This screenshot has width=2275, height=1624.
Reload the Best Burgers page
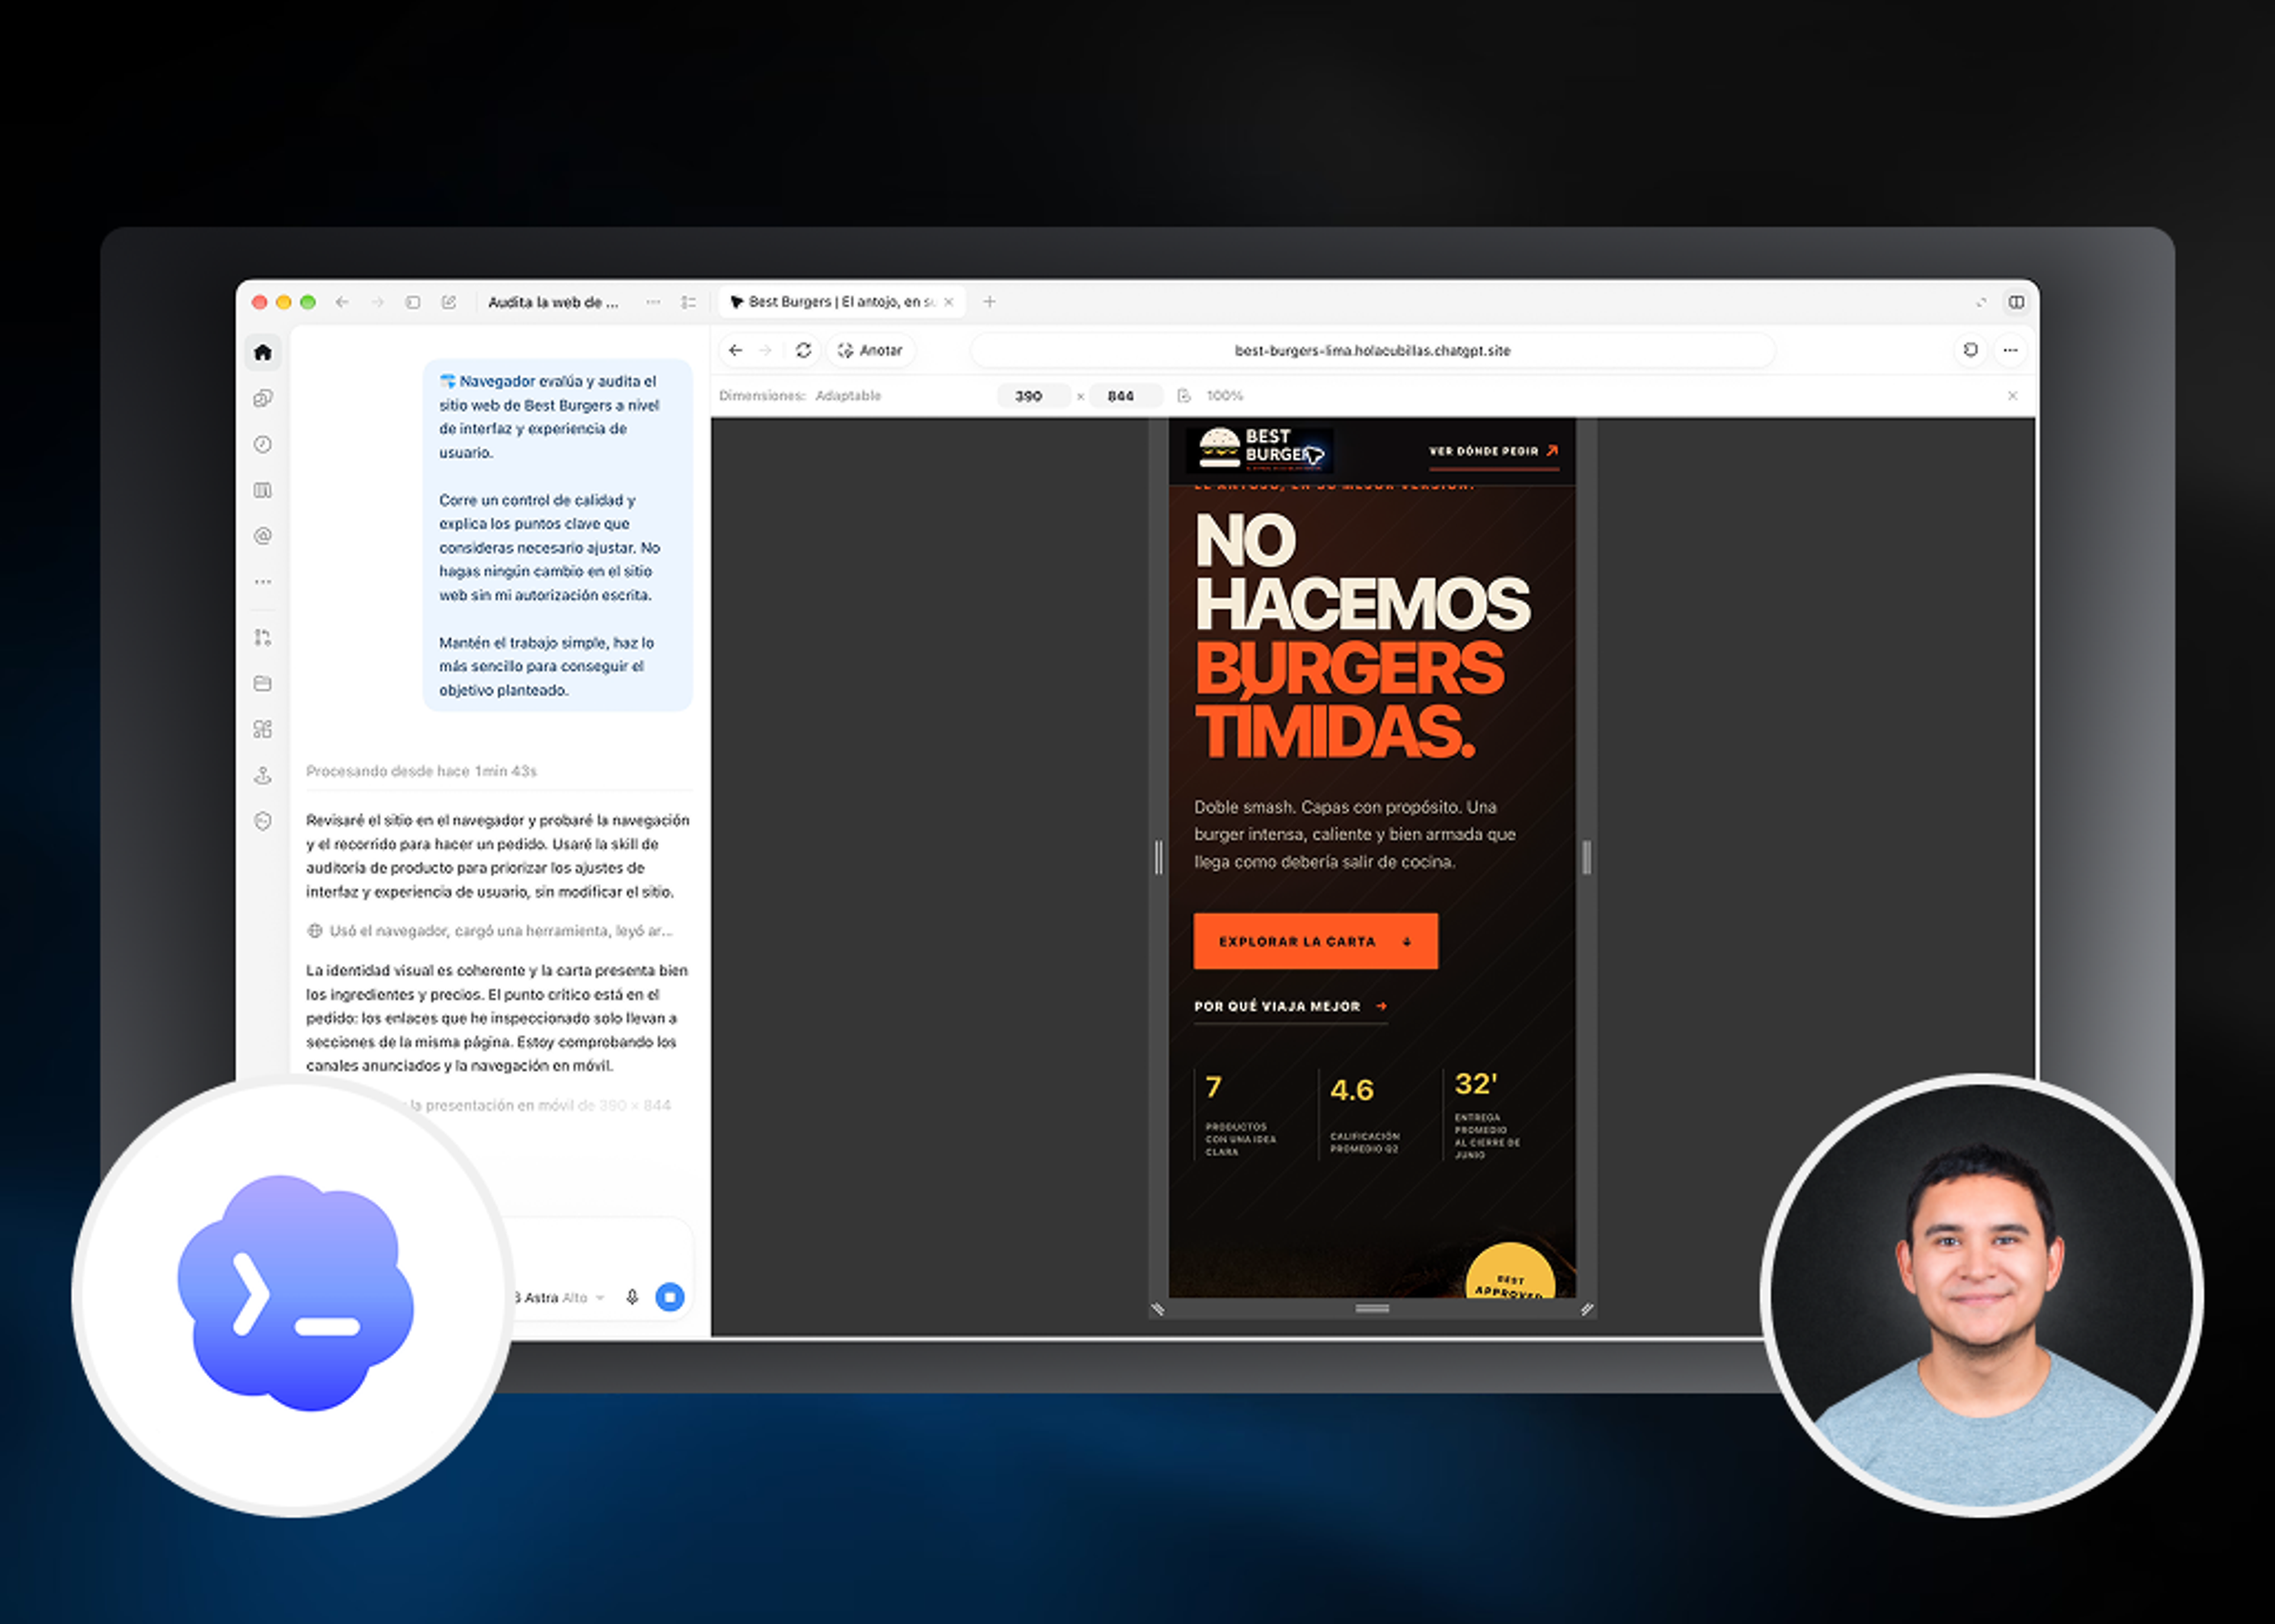tap(803, 350)
